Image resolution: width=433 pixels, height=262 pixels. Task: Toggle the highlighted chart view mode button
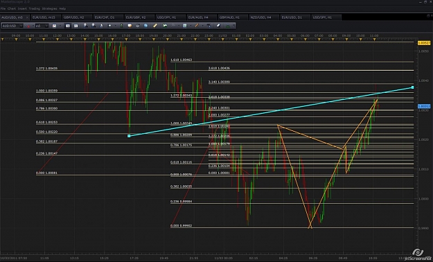[x=68, y=26]
